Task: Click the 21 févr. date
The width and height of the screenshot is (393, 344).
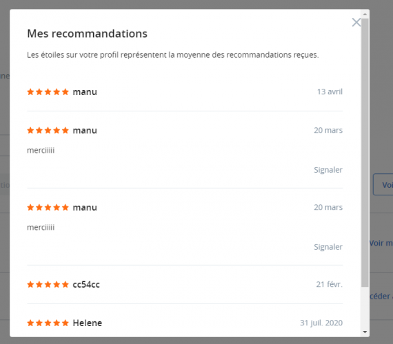Action: pyautogui.click(x=329, y=284)
